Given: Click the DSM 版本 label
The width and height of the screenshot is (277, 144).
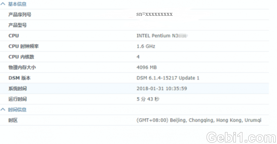Looking at the screenshot, I should click(x=19, y=78).
